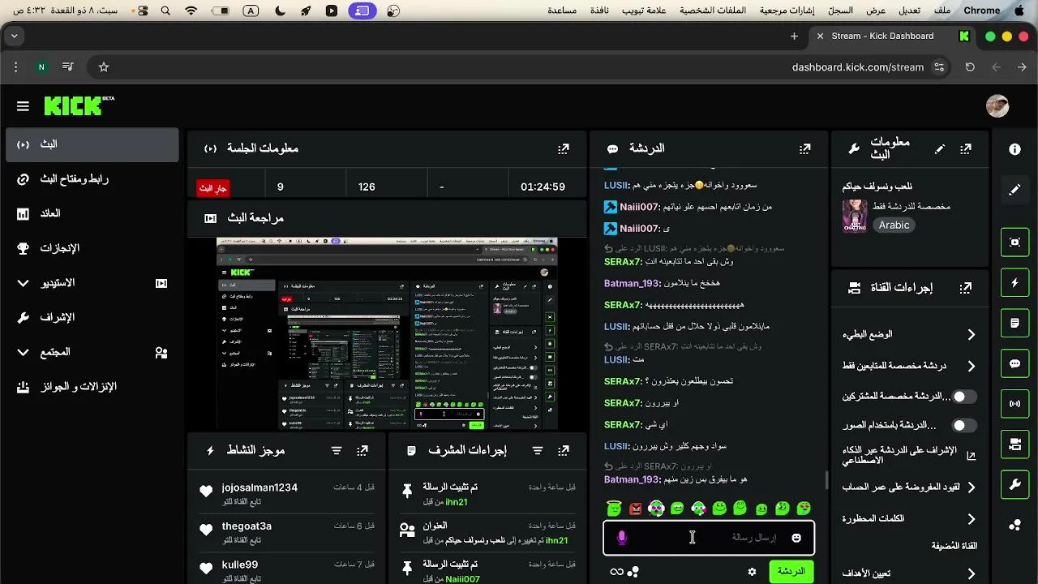The image size is (1038, 584).
Task: Filter the moderator actions list
Action: point(538,450)
